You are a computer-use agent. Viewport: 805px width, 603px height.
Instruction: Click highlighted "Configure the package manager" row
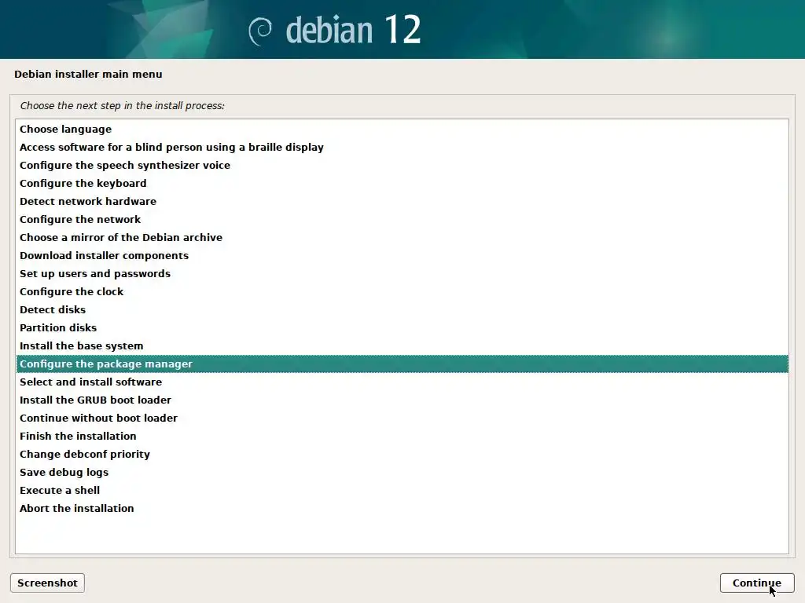point(402,364)
